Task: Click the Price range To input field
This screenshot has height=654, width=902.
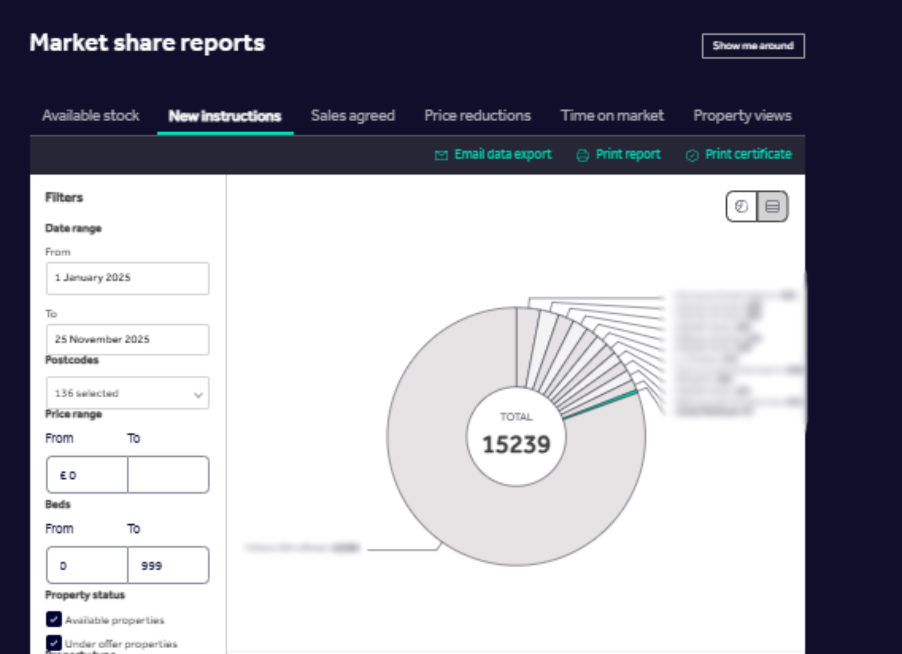Action: 168,474
